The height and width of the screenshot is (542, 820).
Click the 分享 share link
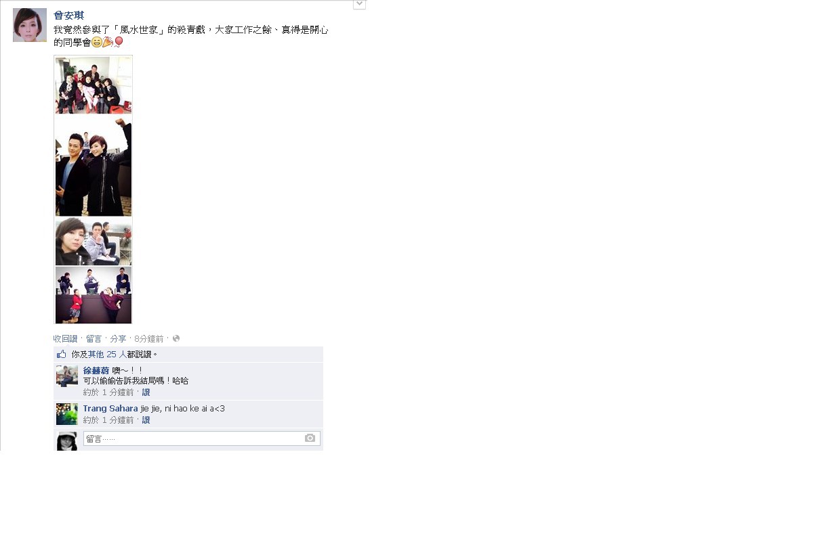[x=118, y=338]
